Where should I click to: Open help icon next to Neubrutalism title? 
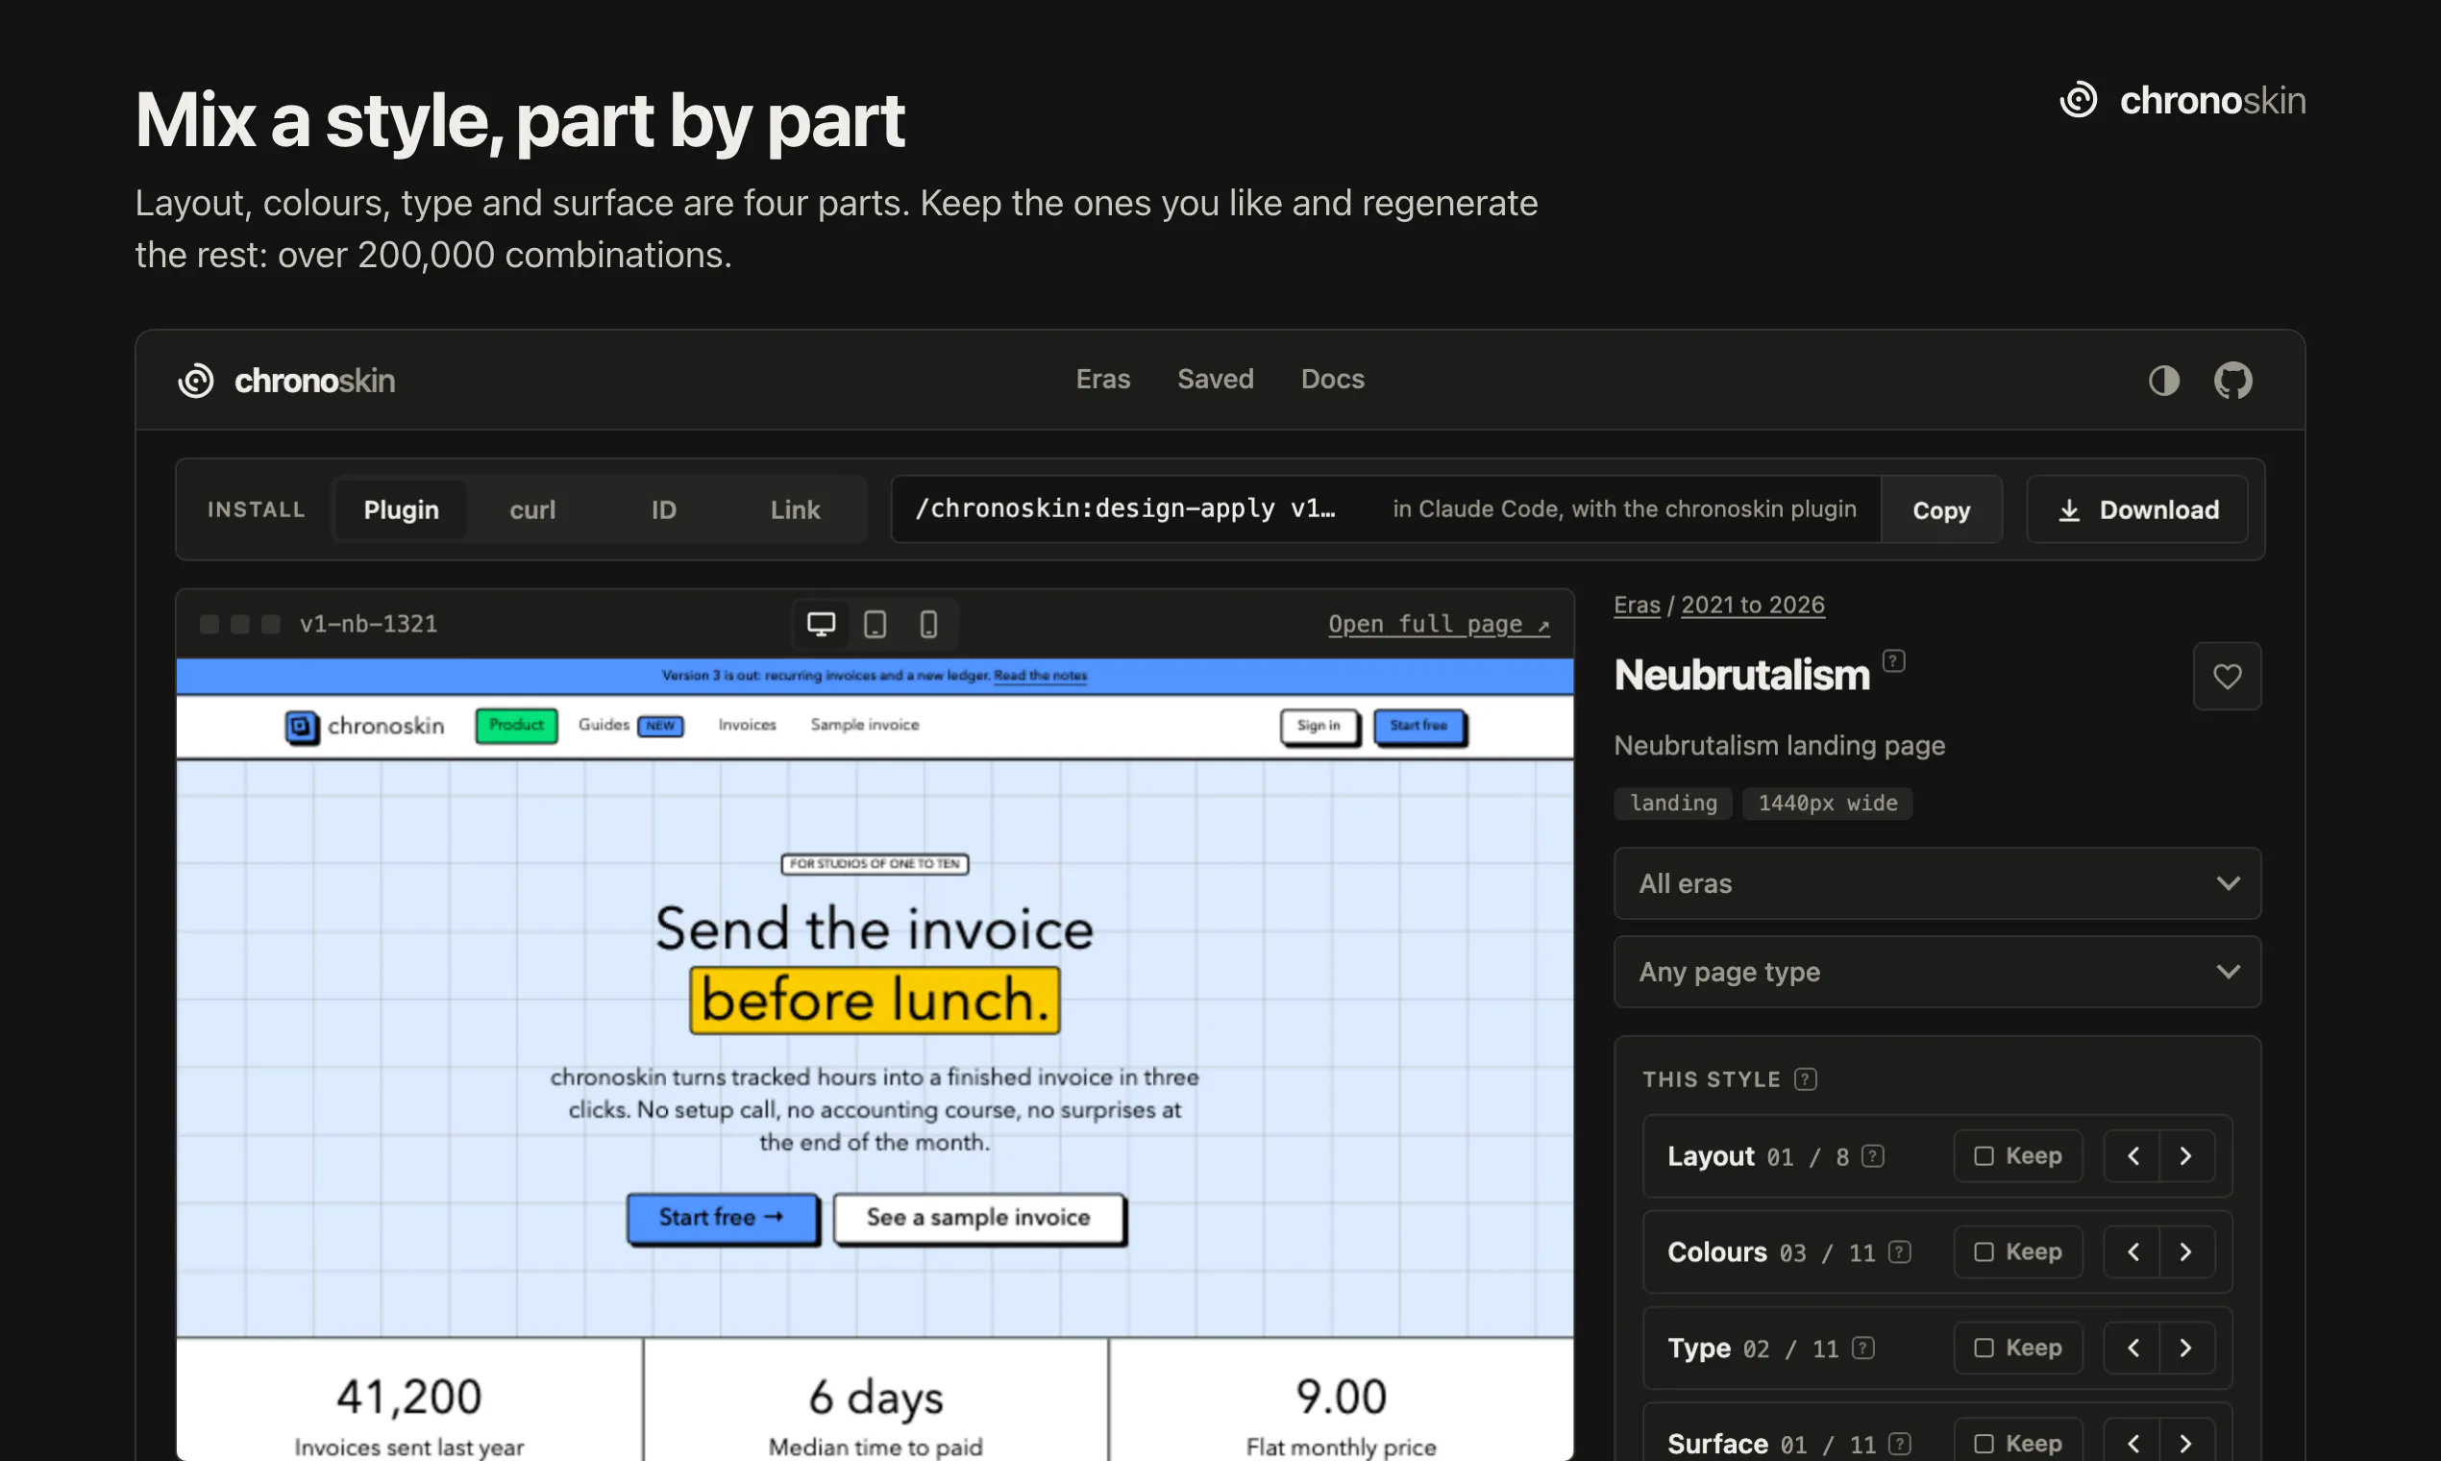[1894, 660]
